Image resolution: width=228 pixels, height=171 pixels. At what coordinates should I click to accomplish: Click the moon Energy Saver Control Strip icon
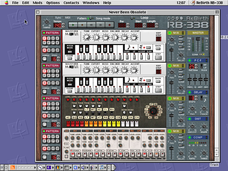[49, 168]
